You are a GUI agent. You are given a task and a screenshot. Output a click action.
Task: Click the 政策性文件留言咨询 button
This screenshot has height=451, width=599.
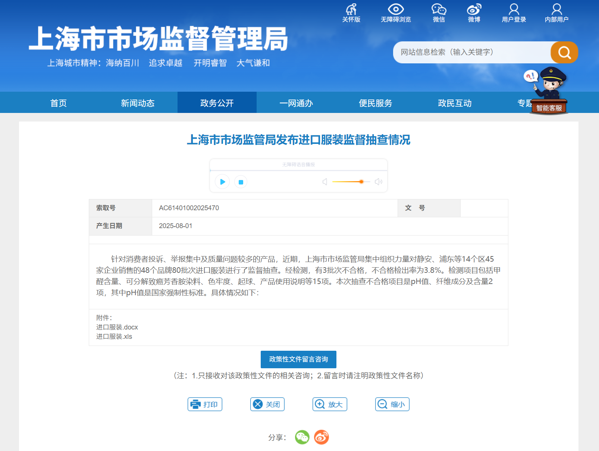point(298,359)
